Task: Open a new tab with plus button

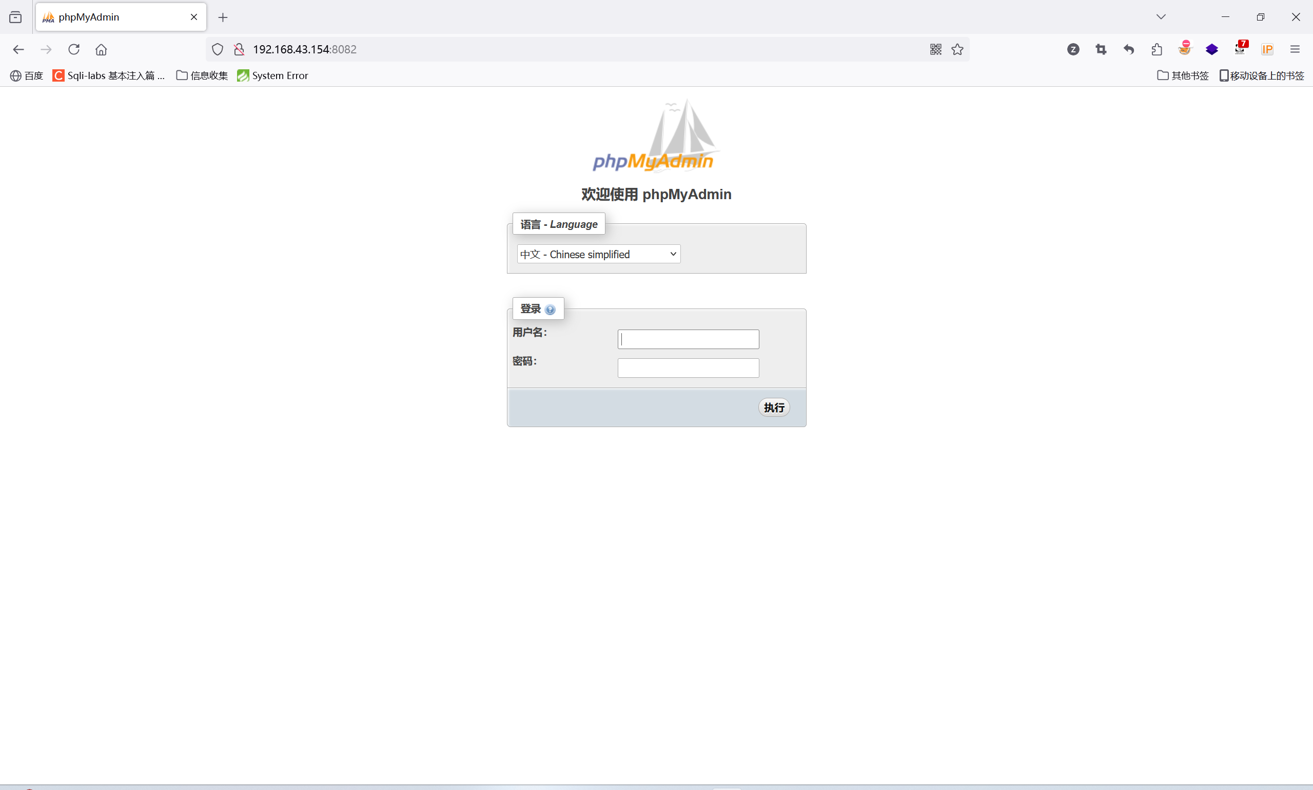Action: pyautogui.click(x=223, y=17)
